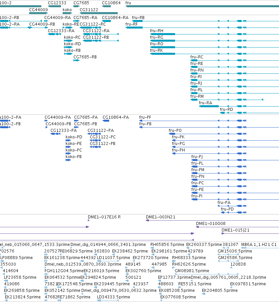
Task: Click the fru-RN transcript label
Action: click(x=197, y=70)
